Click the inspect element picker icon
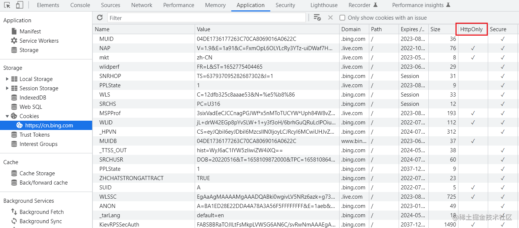The image size is (519, 228). click(x=7, y=5)
